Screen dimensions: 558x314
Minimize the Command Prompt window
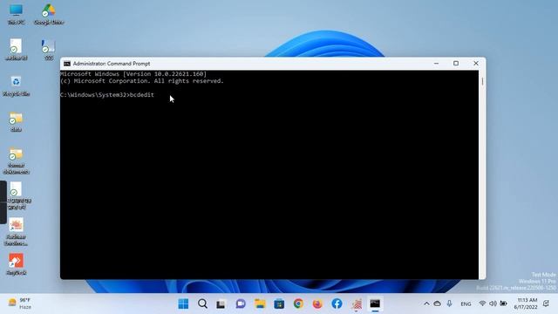436,64
